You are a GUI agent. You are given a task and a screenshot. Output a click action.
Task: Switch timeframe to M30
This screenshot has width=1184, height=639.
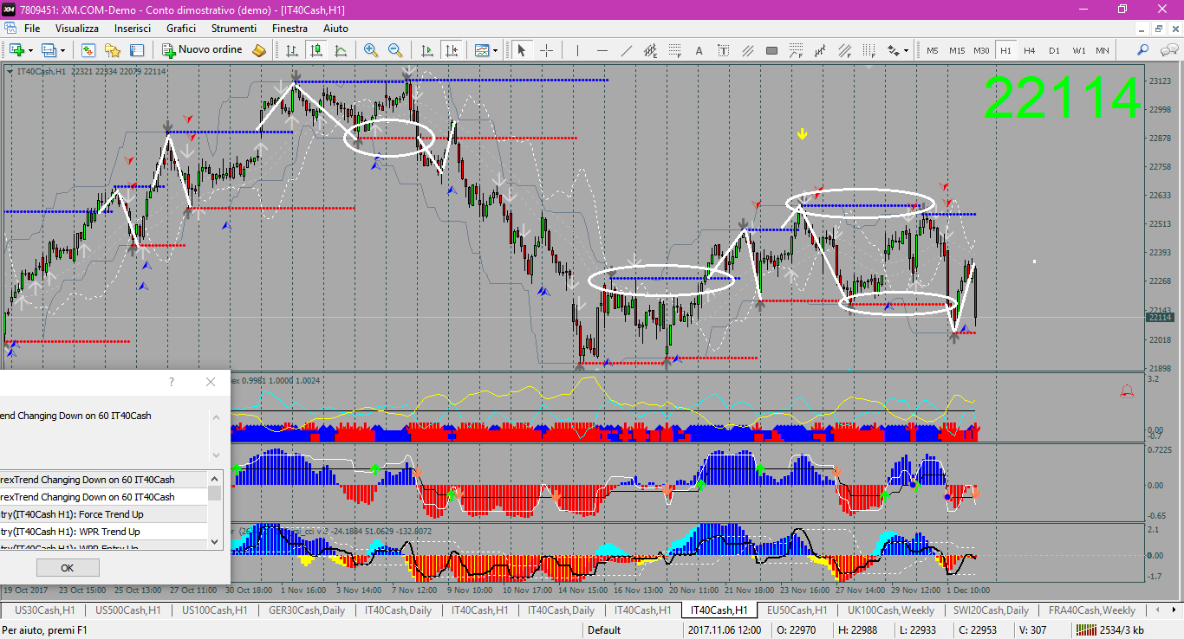tap(981, 50)
